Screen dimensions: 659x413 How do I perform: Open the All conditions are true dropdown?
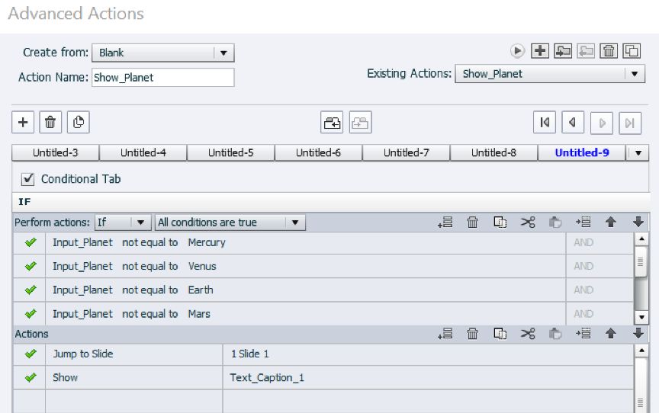pyautogui.click(x=230, y=223)
